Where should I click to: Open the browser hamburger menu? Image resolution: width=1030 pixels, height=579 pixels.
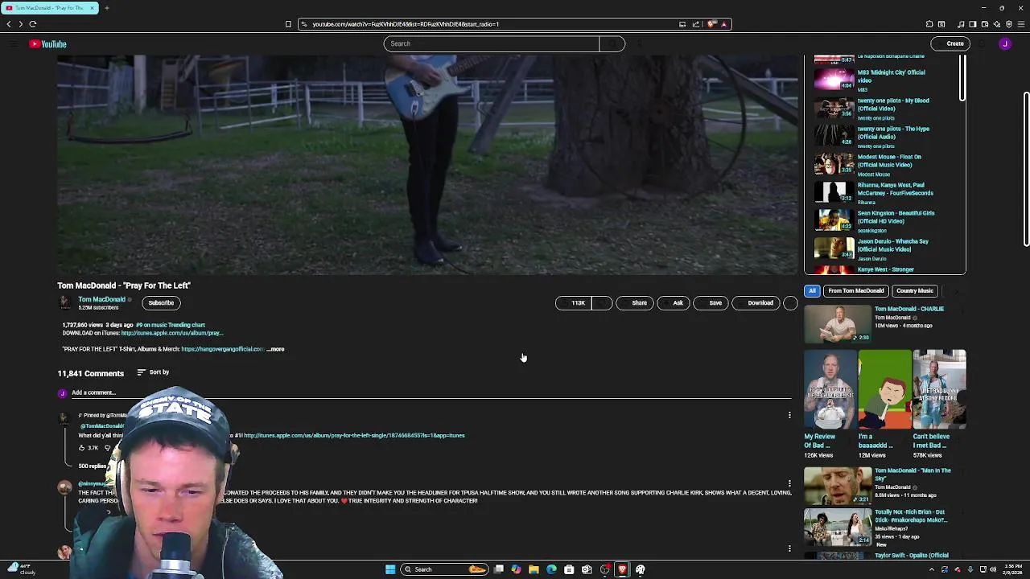pyautogui.click(x=1021, y=24)
